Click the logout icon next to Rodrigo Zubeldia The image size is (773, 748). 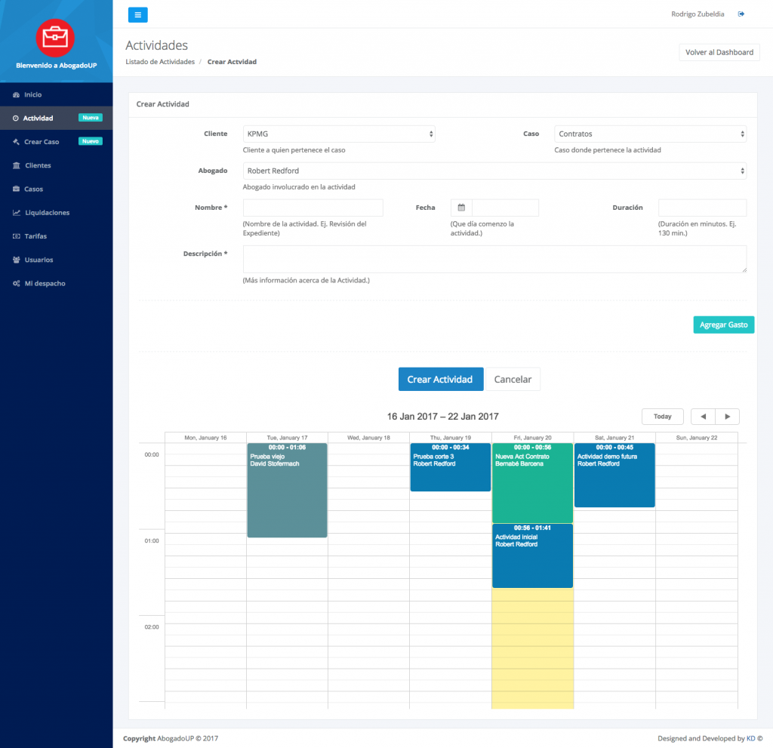pyautogui.click(x=741, y=14)
